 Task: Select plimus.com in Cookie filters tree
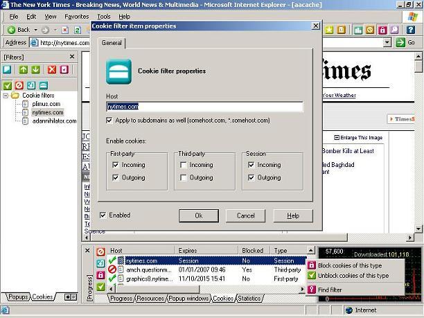pyautogui.click(x=46, y=104)
